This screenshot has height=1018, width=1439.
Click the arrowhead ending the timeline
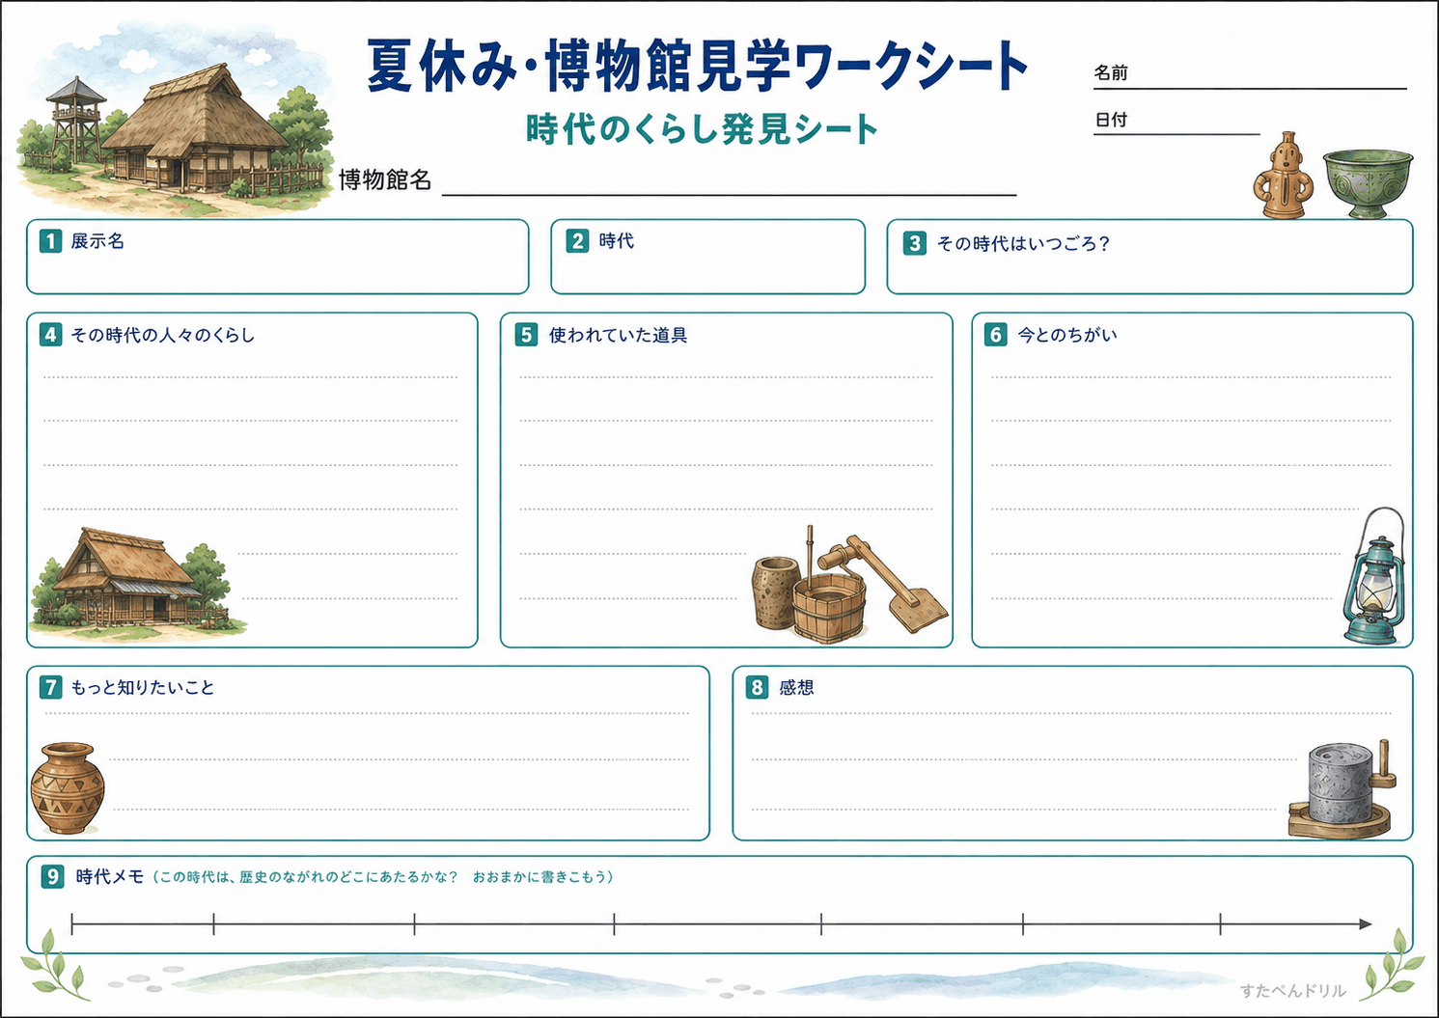coord(1366,924)
